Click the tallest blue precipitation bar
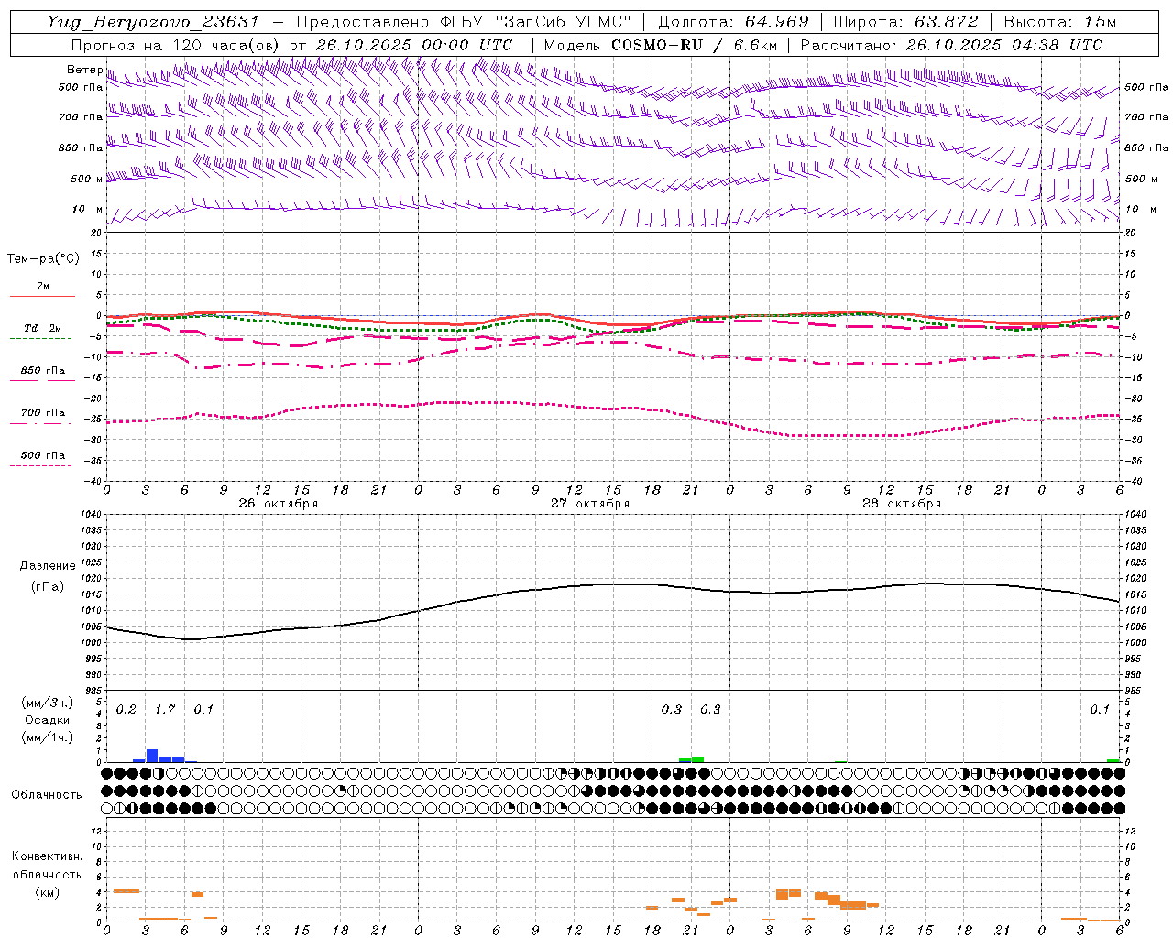 coord(152,756)
